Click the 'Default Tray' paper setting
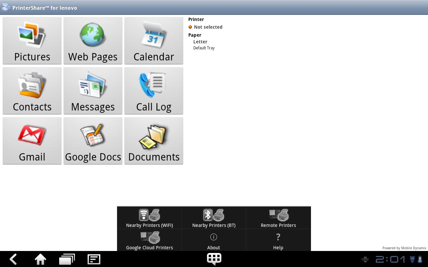The height and width of the screenshot is (267, 428). (x=204, y=48)
